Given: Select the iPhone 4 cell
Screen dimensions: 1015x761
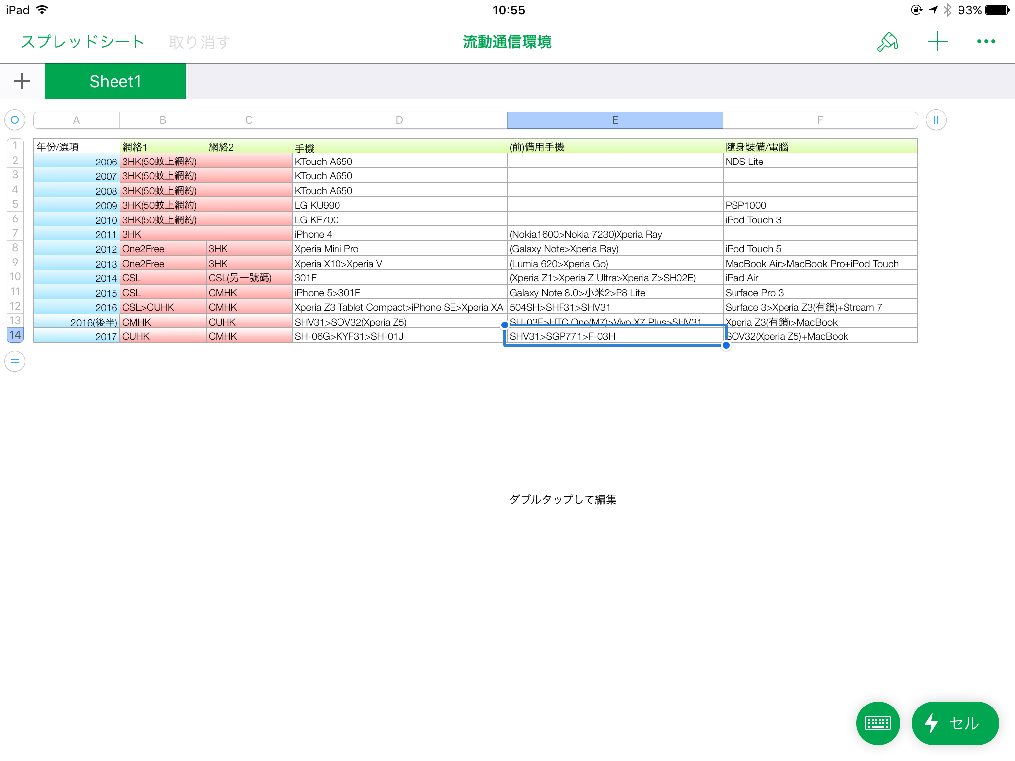Looking at the screenshot, I should click(399, 234).
